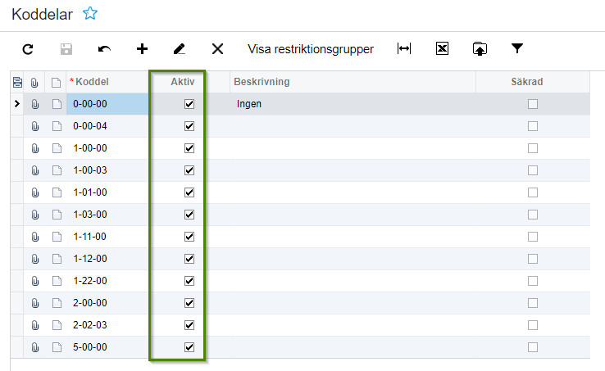
Task: Open the filter funnel icon
Action: (x=517, y=49)
